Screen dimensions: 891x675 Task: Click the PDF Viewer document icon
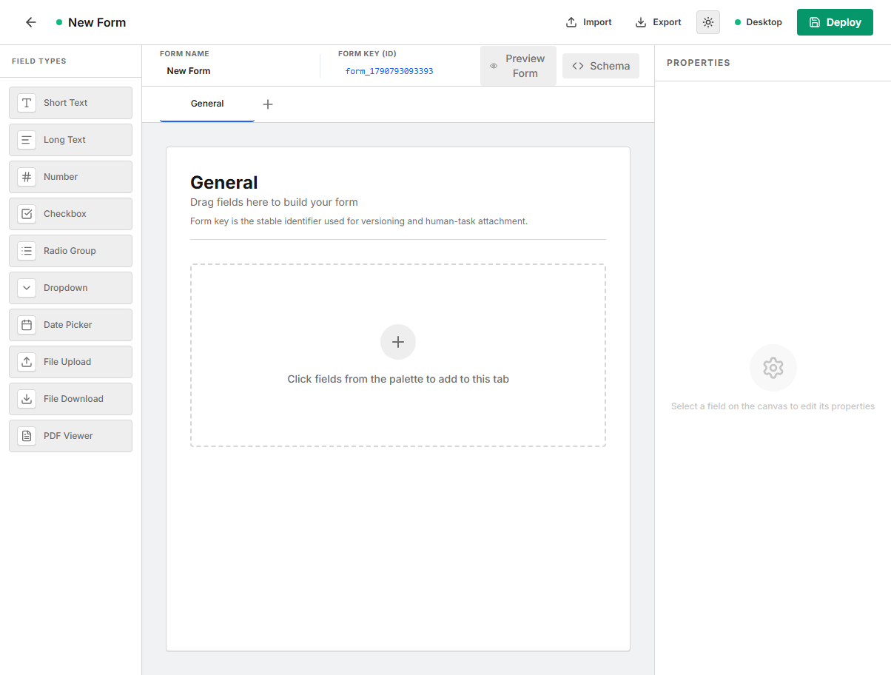pos(27,436)
